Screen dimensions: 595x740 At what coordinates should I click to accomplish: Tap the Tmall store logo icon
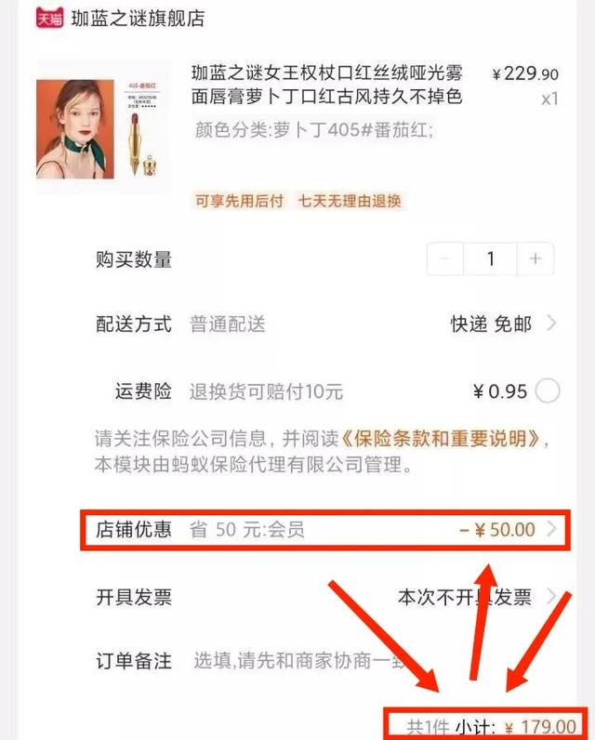(49, 18)
